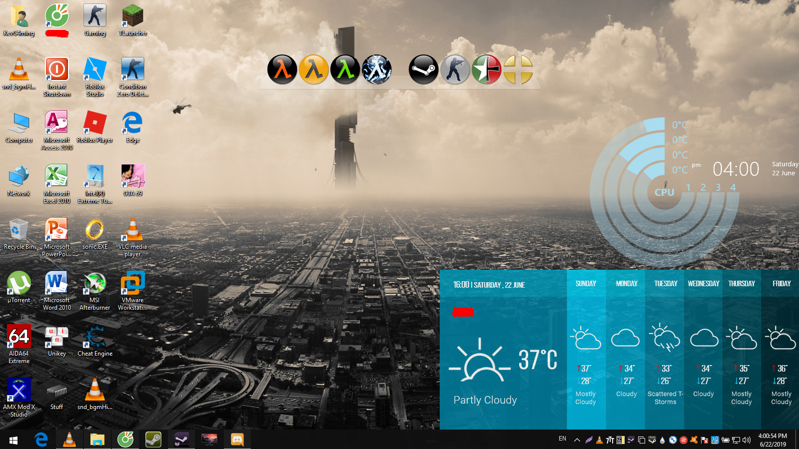Open µTorrent desktop shortcut
The width and height of the screenshot is (799, 449).
coord(19,287)
